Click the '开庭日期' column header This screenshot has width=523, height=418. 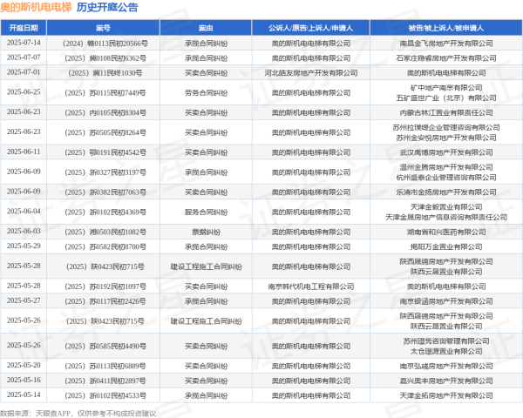(x=24, y=28)
